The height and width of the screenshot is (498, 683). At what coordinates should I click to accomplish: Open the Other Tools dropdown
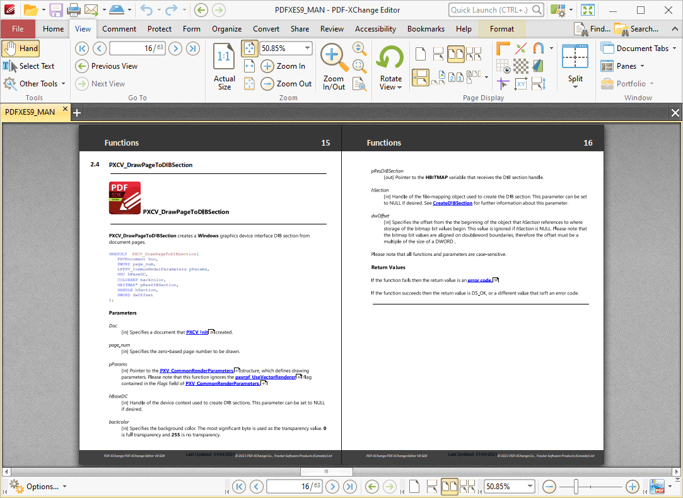(x=35, y=84)
